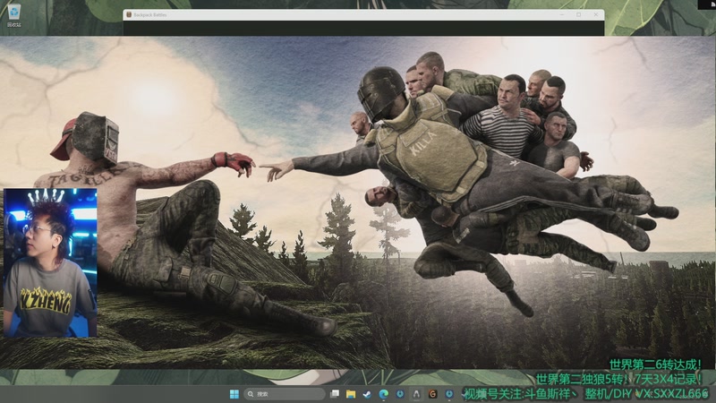Open the Windows Start menu
The width and height of the screenshot is (716, 403).
[x=234, y=394]
